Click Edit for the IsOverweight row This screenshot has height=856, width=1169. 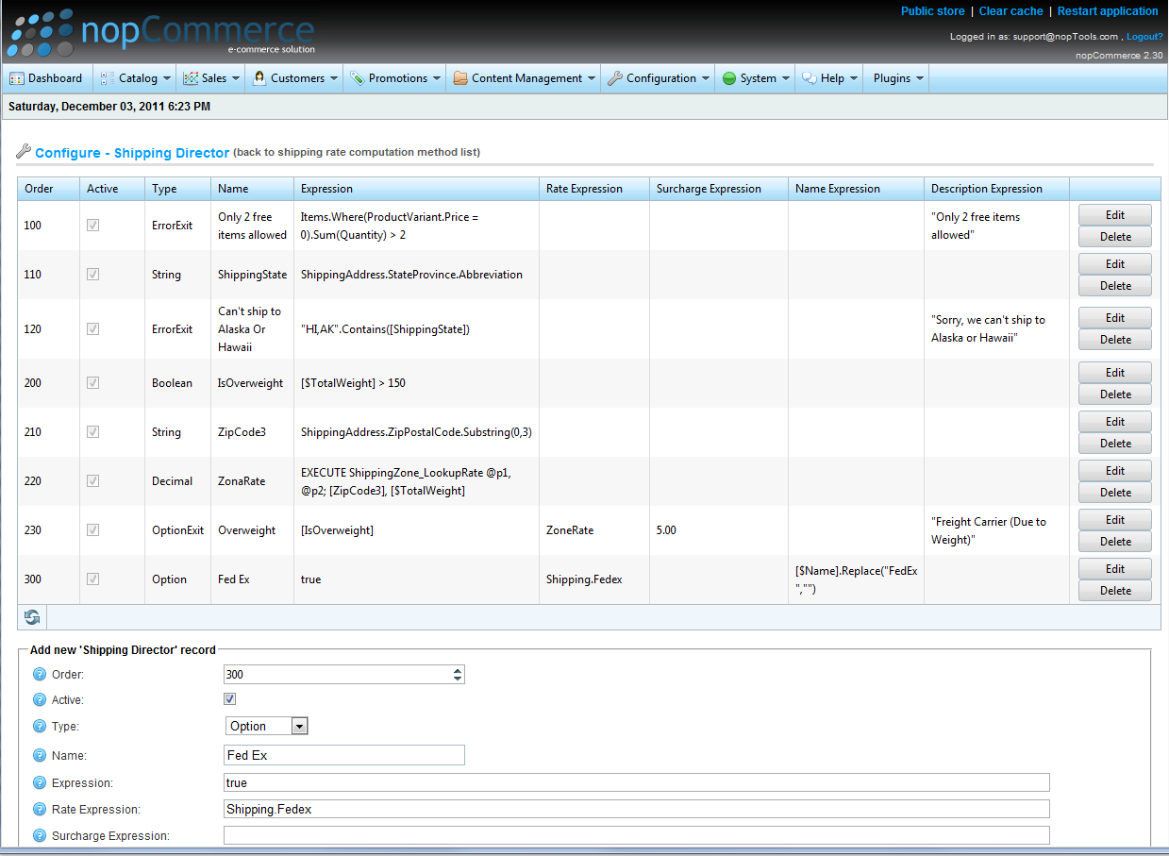pos(1114,373)
